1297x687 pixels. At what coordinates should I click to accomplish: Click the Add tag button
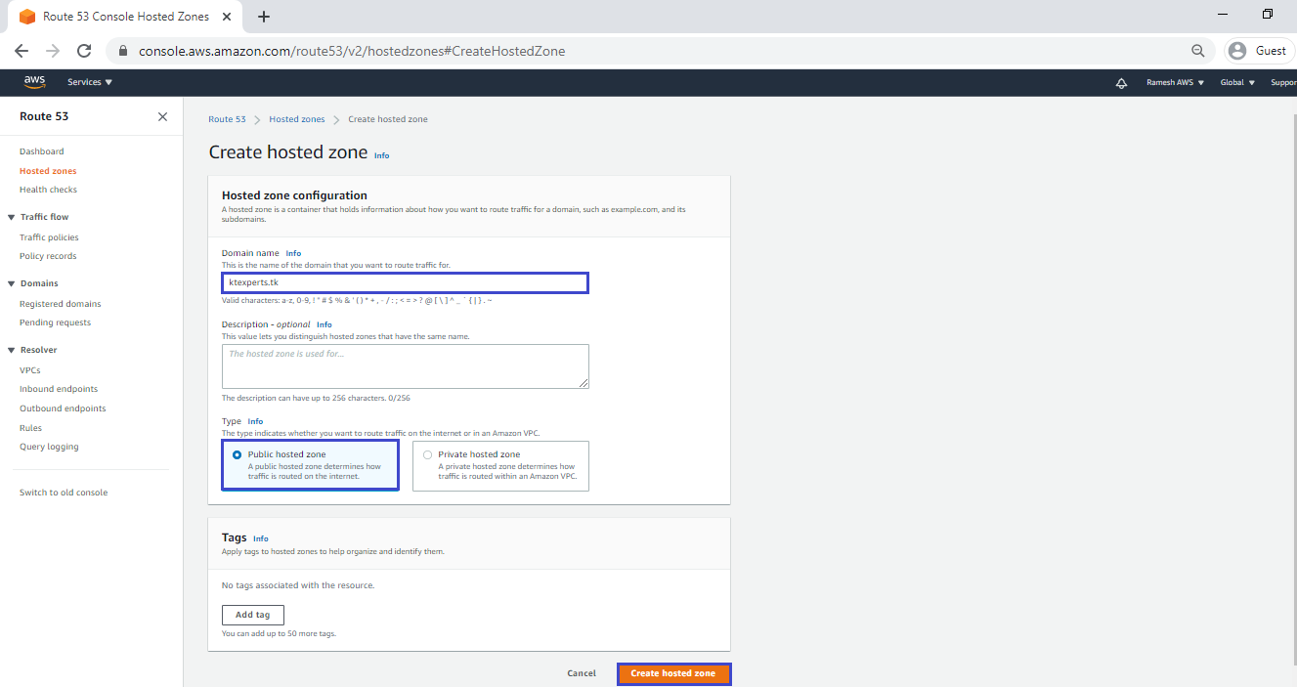pos(253,615)
